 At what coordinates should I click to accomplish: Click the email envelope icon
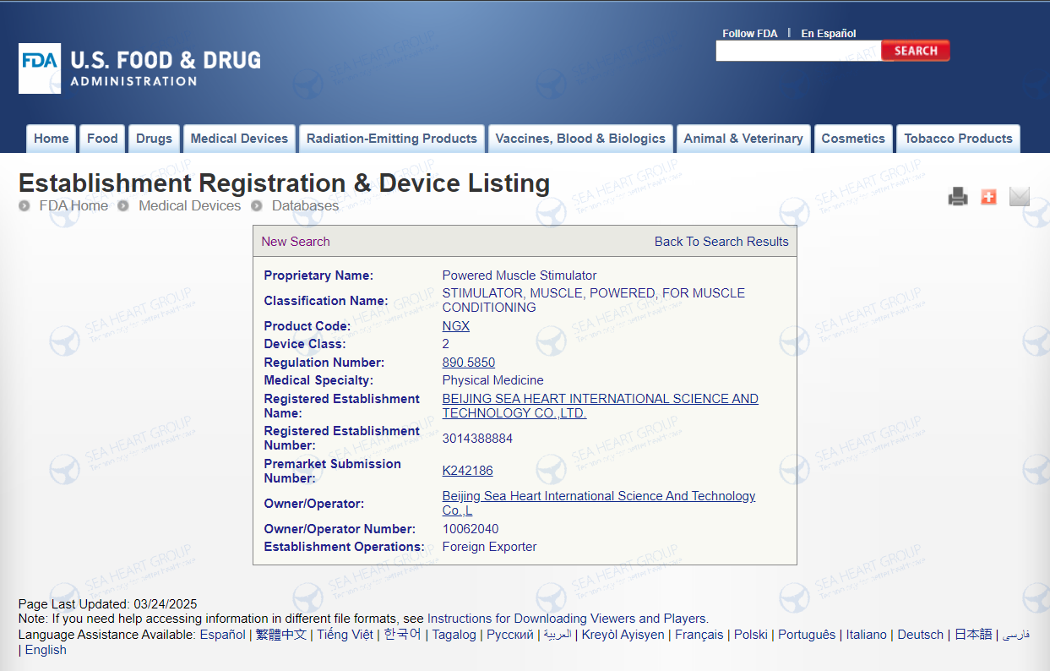[1020, 197]
